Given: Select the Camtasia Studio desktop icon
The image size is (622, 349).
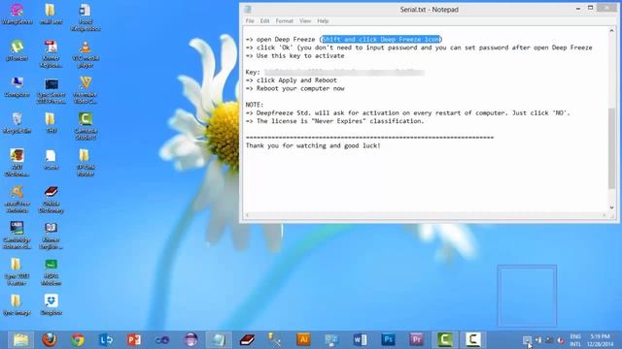Looking at the screenshot, I should click(86, 126).
